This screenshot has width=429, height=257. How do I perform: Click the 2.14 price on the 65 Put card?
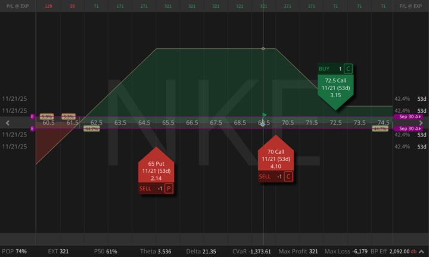(156, 178)
